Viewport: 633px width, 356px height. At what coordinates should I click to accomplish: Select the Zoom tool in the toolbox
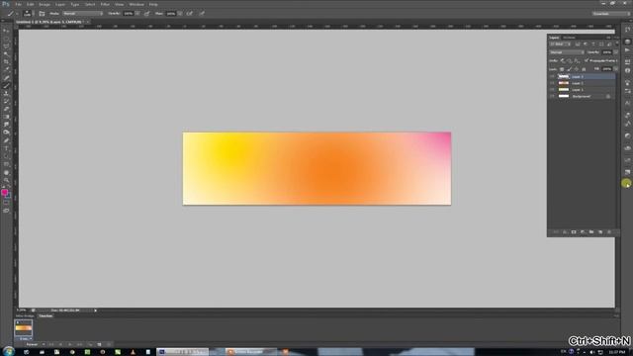point(6,180)
